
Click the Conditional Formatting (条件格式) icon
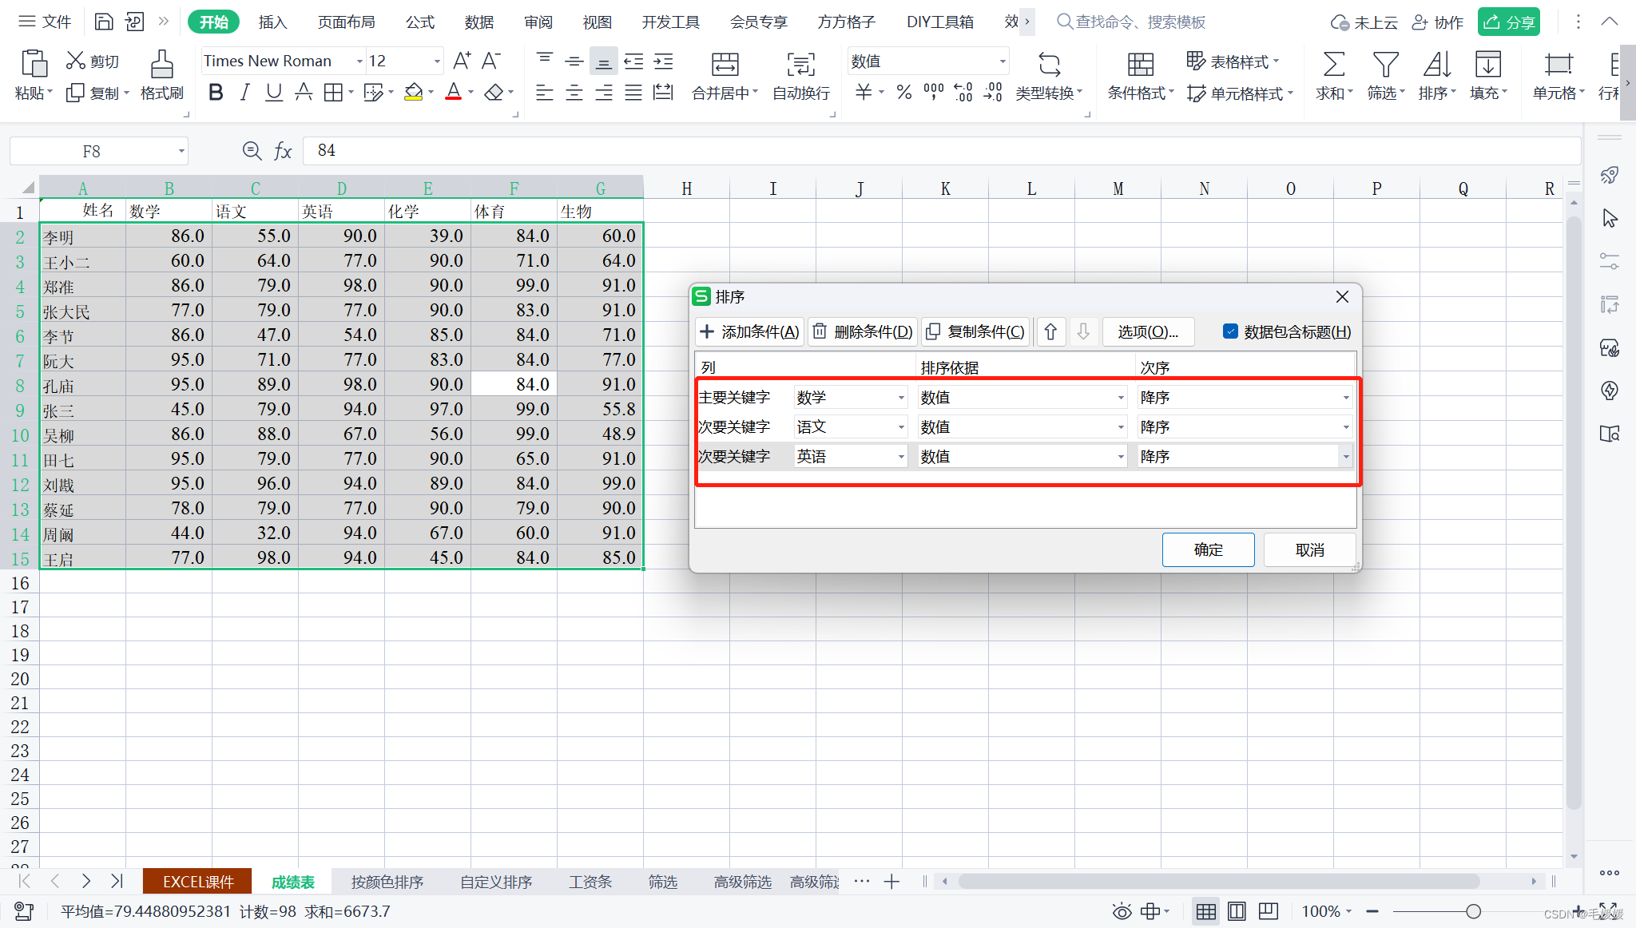coord(1140,65)
